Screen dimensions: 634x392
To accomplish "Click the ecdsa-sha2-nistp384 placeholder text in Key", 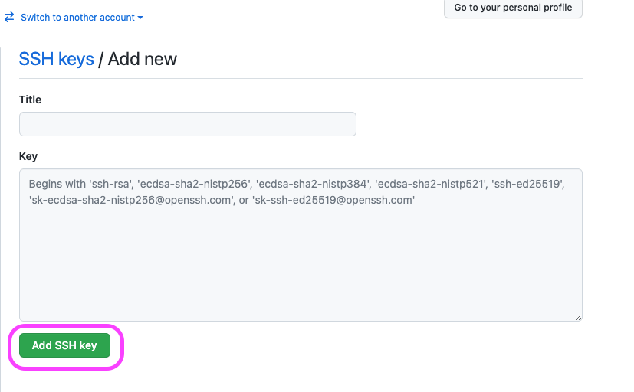I will 314,184.
